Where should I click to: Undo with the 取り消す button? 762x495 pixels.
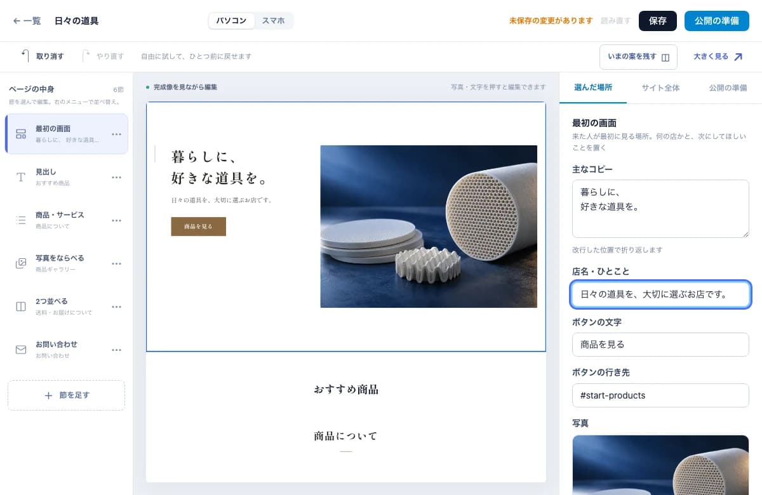[43, 56]
